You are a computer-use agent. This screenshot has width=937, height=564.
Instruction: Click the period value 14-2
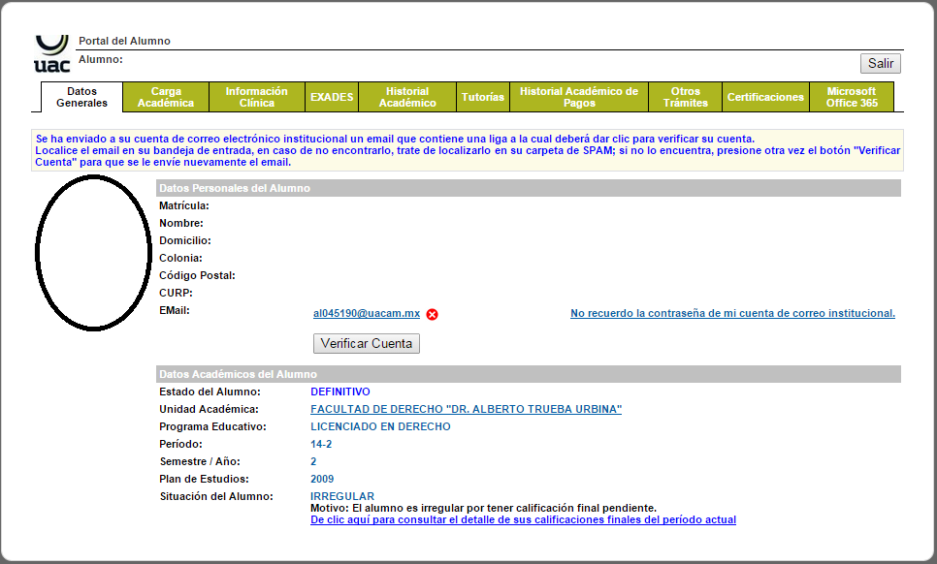321,444
